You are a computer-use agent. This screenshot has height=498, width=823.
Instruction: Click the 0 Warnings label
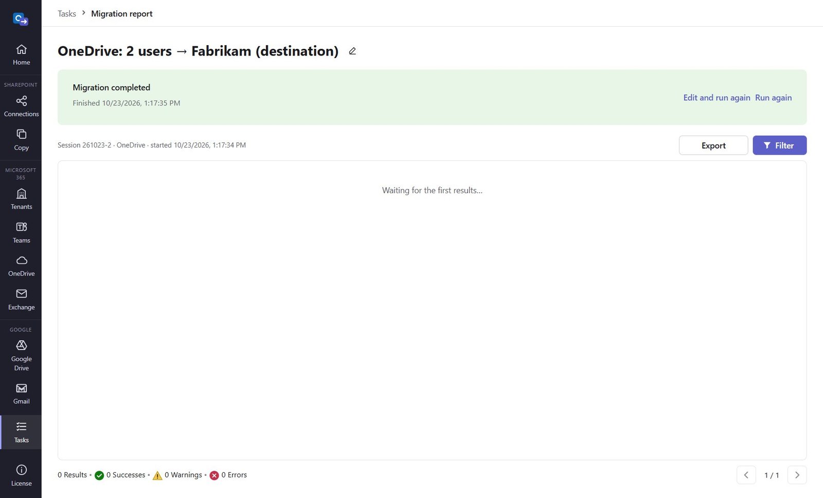pyautogui.click(x=183, y=475)
